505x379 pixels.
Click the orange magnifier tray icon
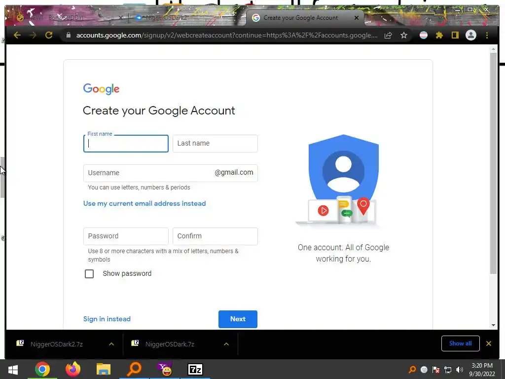[x=412, y=370]
